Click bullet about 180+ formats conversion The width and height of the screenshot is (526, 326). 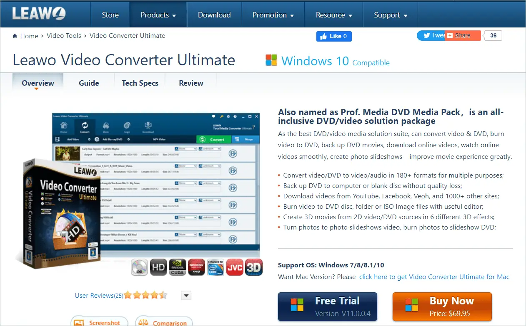coord(393,175)
